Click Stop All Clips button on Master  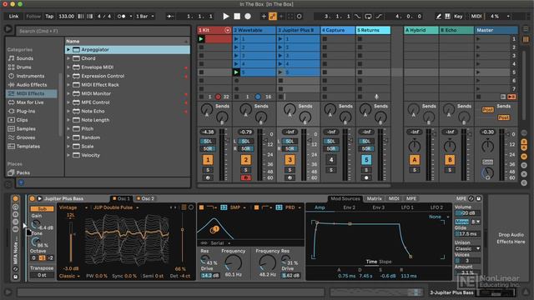coord(478,97)
